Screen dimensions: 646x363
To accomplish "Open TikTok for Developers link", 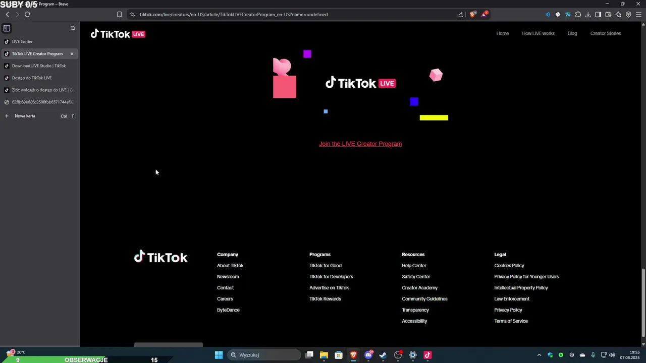I will tap(331, 277).
